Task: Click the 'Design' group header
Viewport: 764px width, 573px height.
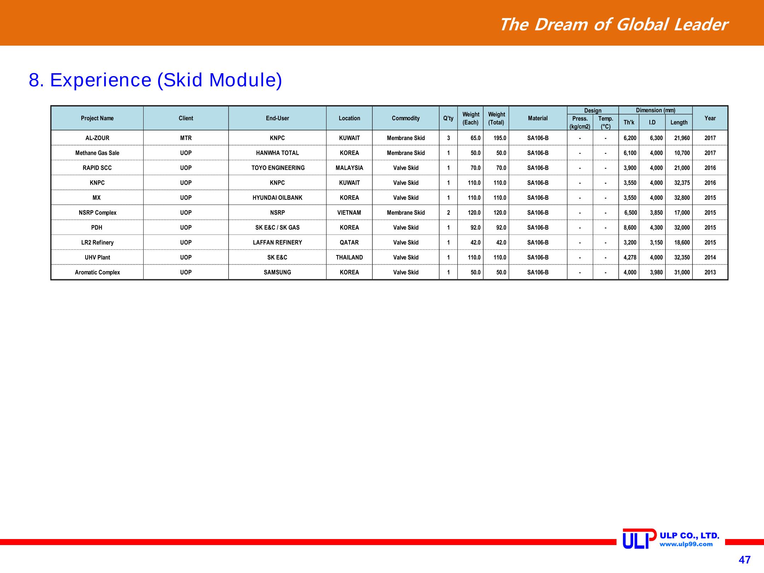Action: (x=593, y=110)
